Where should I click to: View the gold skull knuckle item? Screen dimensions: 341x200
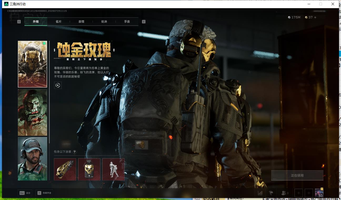65,169
